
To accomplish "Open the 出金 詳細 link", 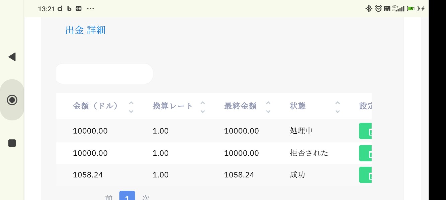I will coord(85,30).
